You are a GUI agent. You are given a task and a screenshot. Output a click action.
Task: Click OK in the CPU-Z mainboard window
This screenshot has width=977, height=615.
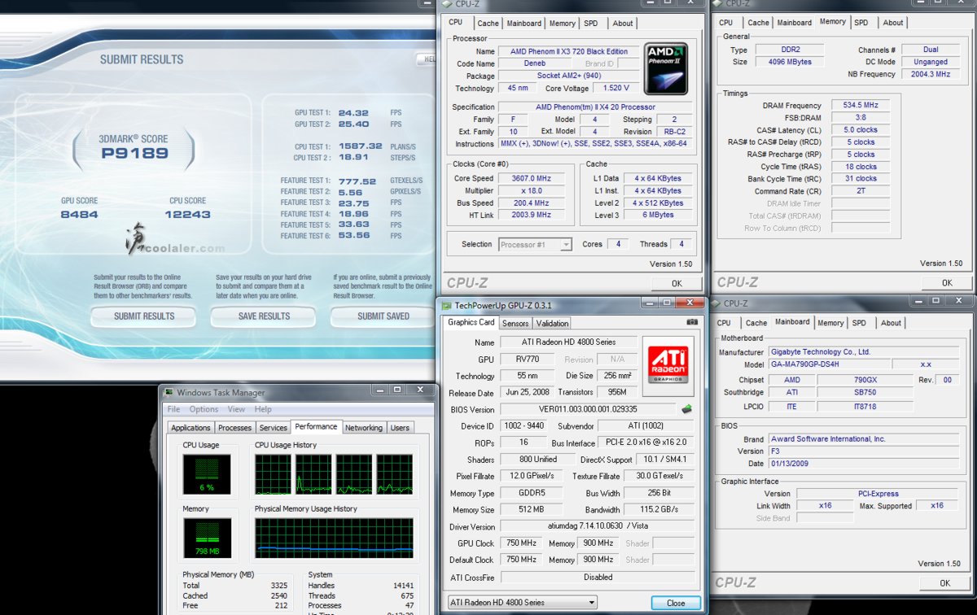pos(944,582)
